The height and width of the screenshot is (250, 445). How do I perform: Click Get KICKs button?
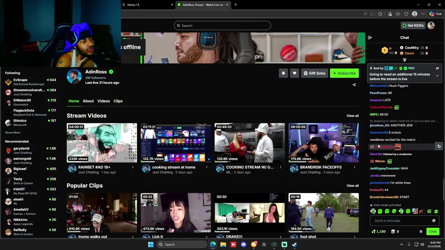413,26
